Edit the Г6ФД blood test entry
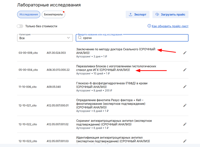This screenshot has width=200, height=147. click(x=185, y=86)
